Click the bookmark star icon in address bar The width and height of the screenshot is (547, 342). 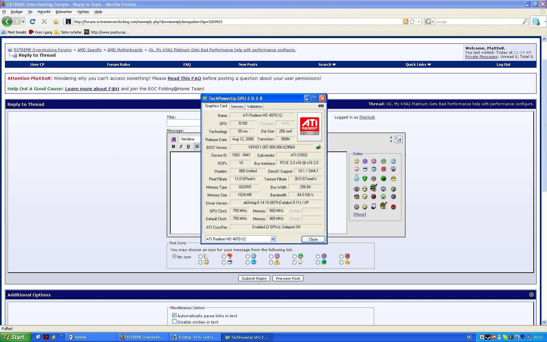[x=412, y=21]
